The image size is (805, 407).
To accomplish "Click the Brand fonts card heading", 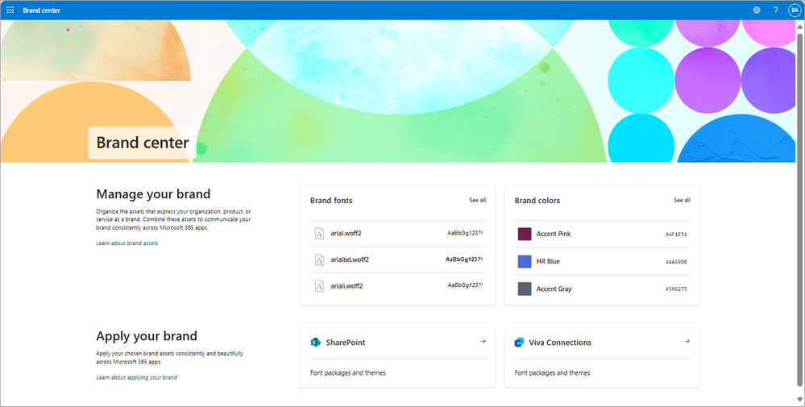I will (x=331, y=200).
